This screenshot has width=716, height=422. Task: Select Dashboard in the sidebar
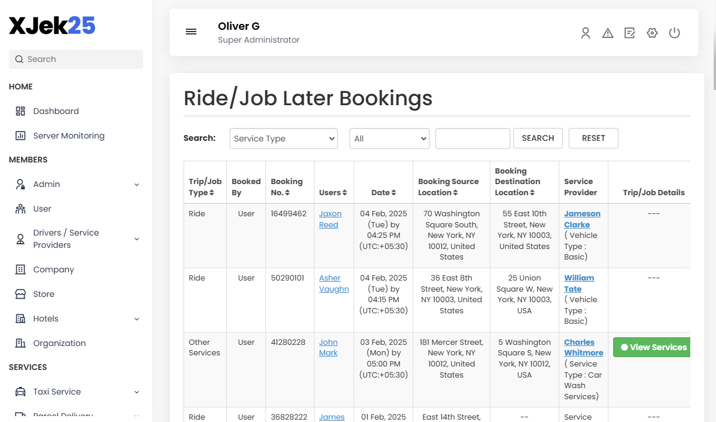point(56,110)
